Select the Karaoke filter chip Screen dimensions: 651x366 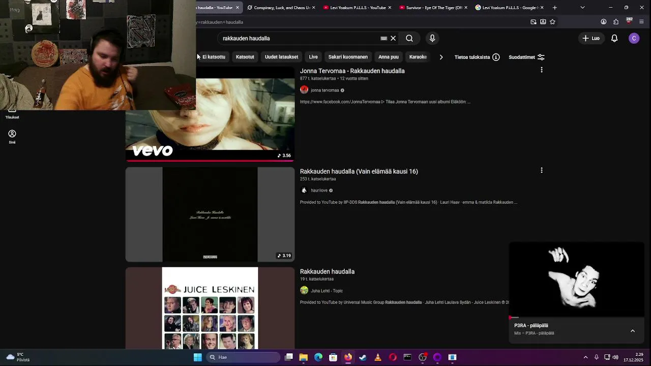point(418,57)
